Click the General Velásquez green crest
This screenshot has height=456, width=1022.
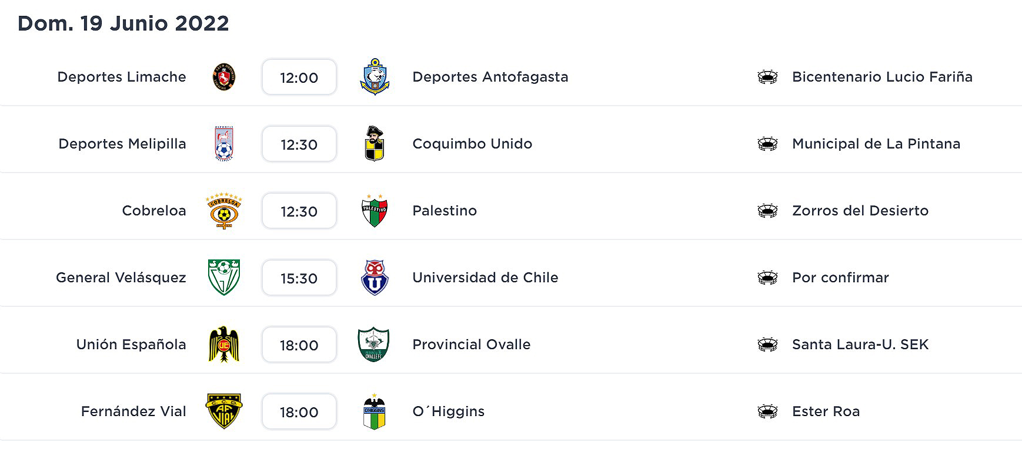(224, 278)
